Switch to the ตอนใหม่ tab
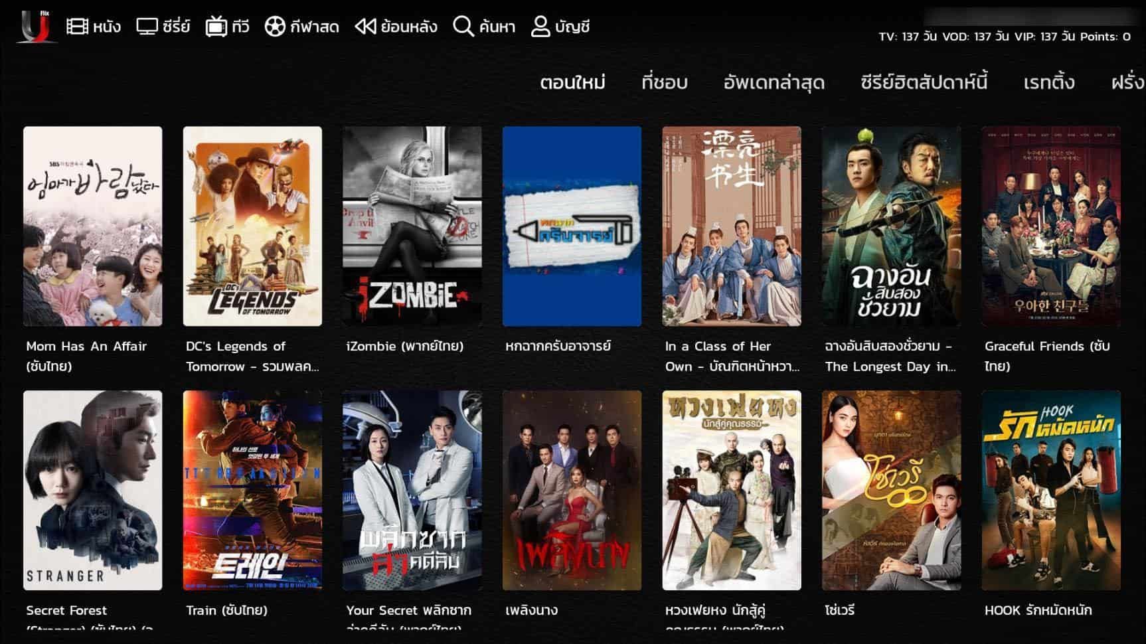1146x644 pixels. click(x=572, y=82)
